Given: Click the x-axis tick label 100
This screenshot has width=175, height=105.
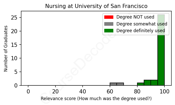Looking at the screenshot, I should [x=164, y=91].
